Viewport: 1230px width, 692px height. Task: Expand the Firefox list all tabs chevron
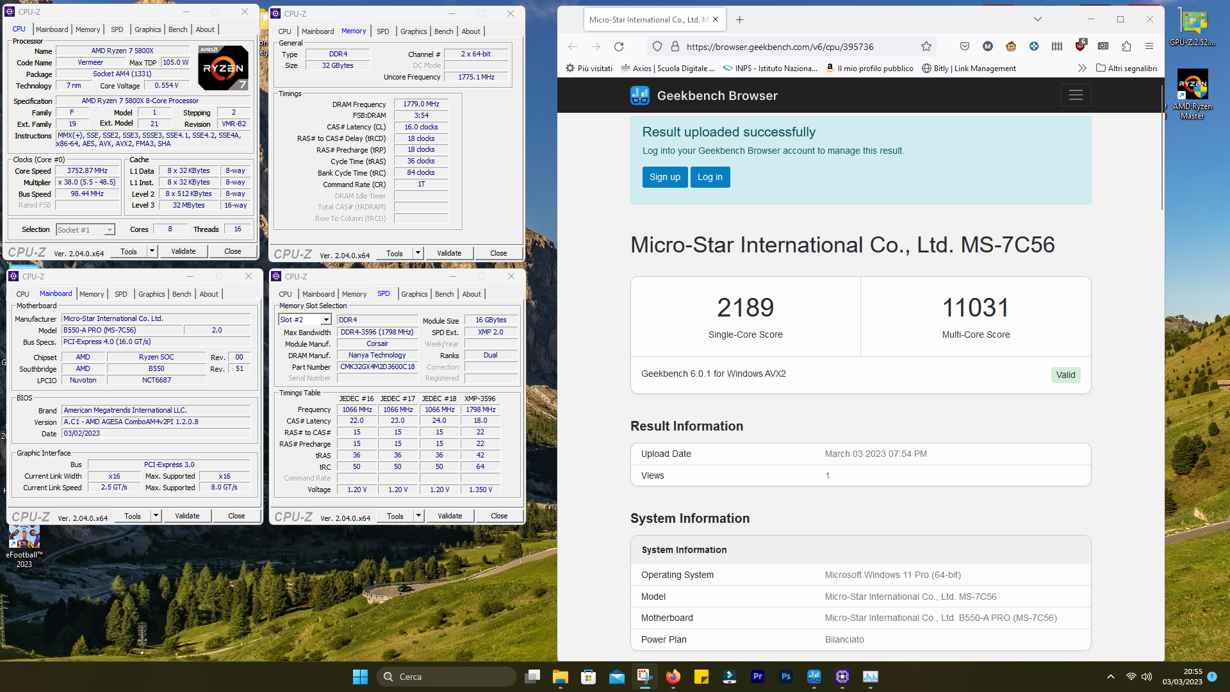click(x=1038, y=19)
